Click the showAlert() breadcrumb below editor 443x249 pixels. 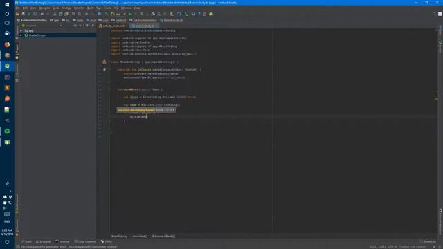(140, 237)
